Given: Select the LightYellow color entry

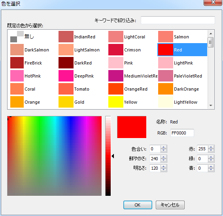Looking at the screenshot, I should point(182,102).
